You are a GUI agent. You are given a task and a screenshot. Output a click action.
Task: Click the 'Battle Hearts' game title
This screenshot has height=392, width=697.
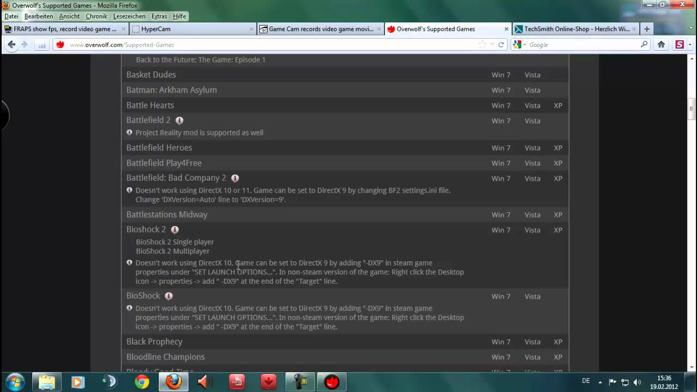(150, 105)
